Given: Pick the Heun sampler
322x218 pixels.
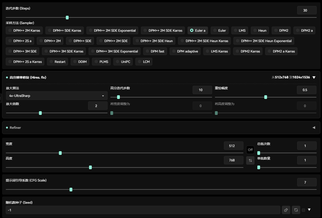Looking at the screenshot, I should pyautogui.click(x=260, y=31).
